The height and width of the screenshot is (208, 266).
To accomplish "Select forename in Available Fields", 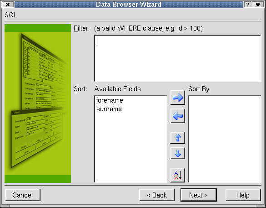I will 110,100.
